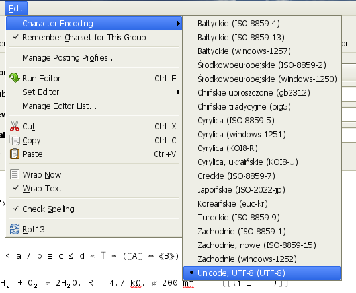Image resolution: width=356 pixels, height=293 pixels.
Task: Choose the Wrap Now label
Action: click(x=42, y=175)
